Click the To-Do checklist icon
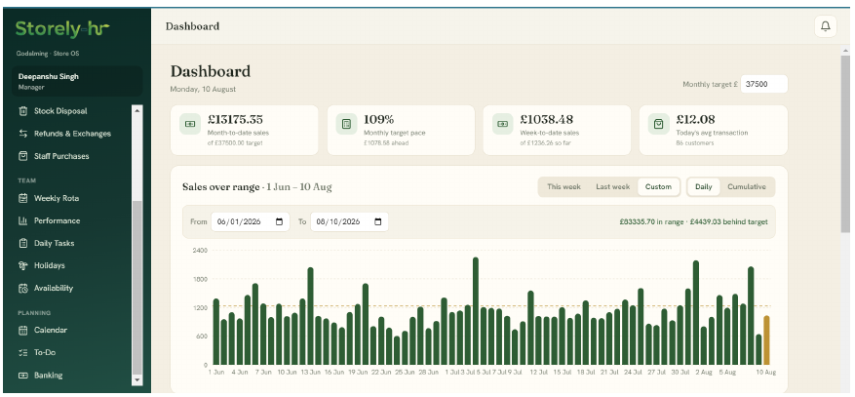Viewport: 855px width, 397px height. (x=22, y=353)
